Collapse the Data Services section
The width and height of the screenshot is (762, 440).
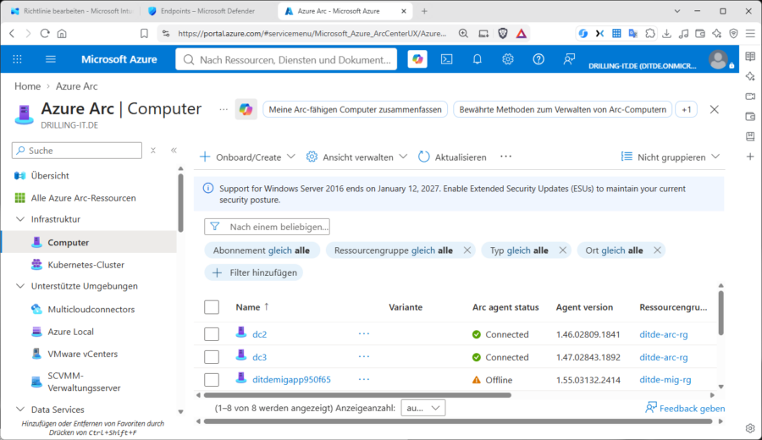[x=20, y=410]
